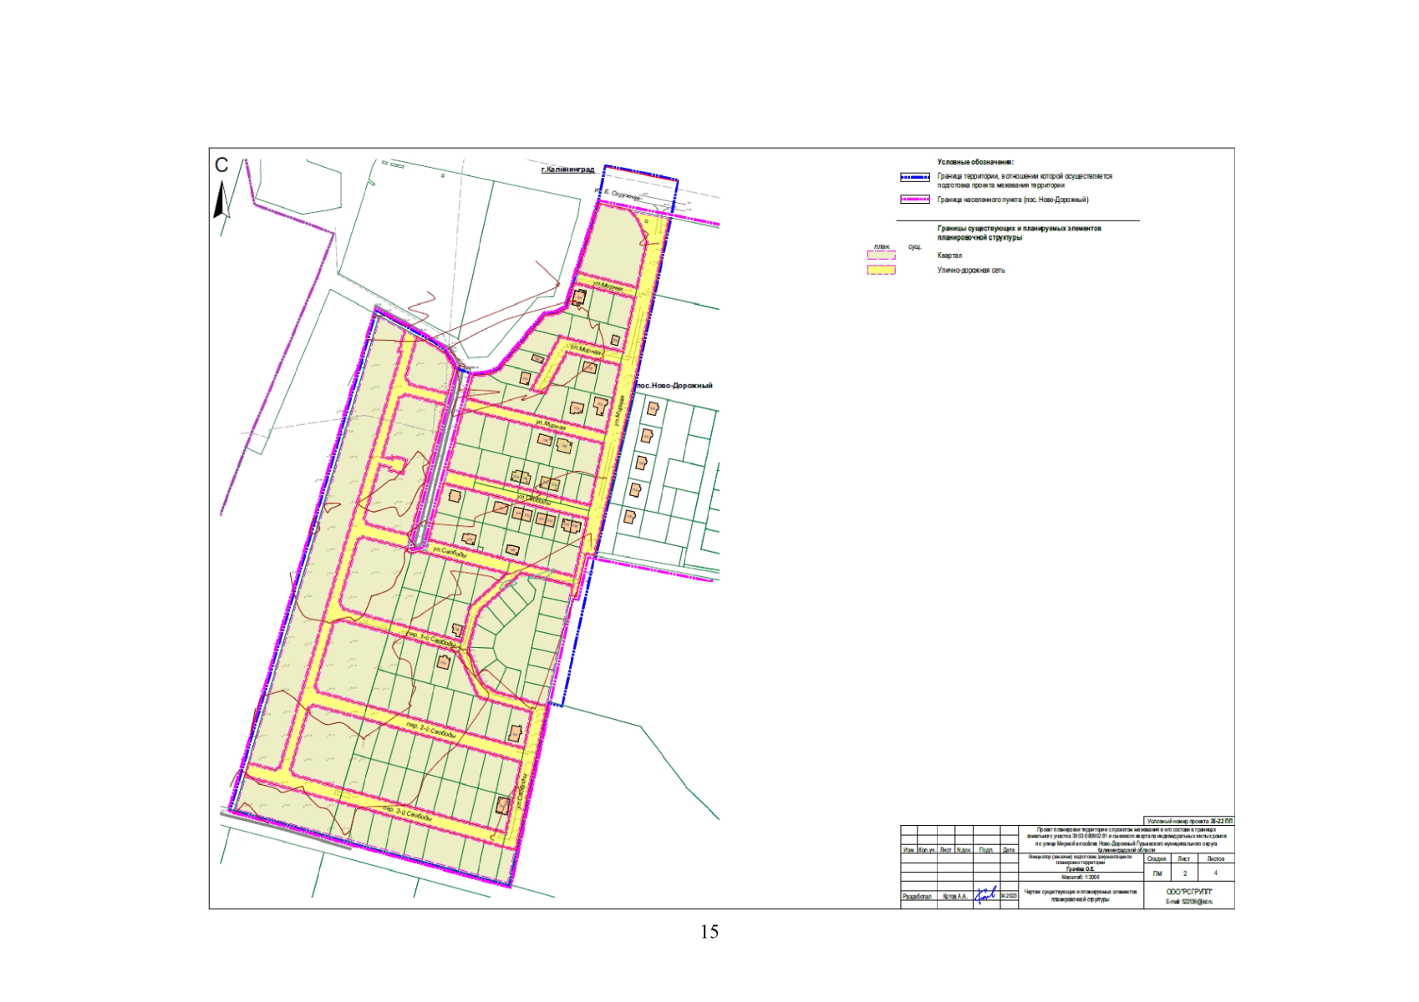The width and height of the screenshot is (1419, 1002).
Task: Click the Стадия ПМ value cell
Action: click(1157, 873)
